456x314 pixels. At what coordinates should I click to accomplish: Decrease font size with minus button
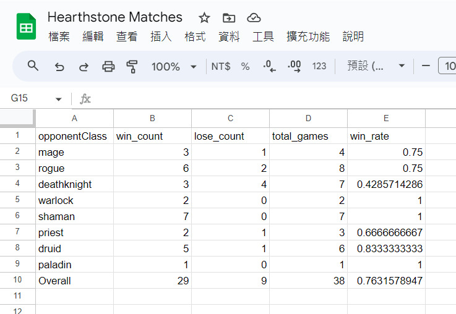click(x=426, y=66)
